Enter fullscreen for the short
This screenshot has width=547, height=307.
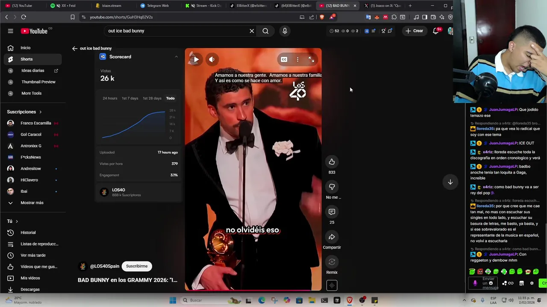pyautogui.click(x=311, y=59)
